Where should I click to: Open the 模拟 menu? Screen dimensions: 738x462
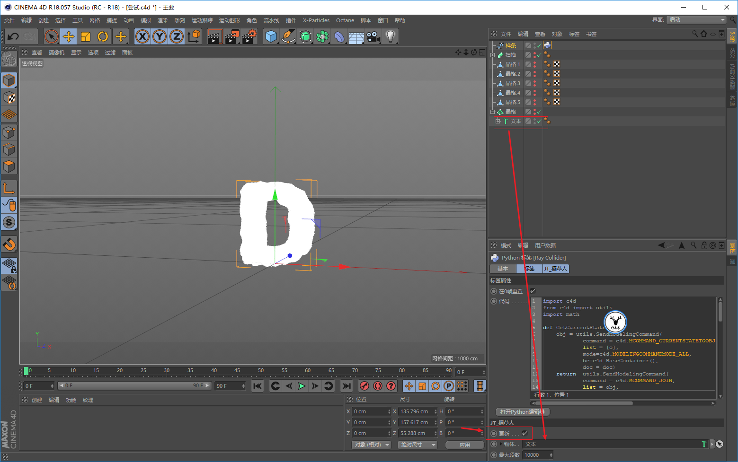click(x=146, y=20)
